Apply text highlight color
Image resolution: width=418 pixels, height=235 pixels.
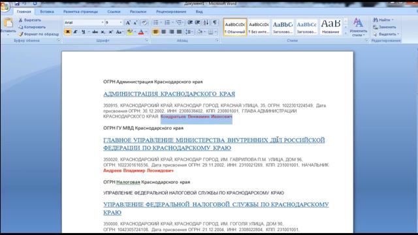(130, 32)
